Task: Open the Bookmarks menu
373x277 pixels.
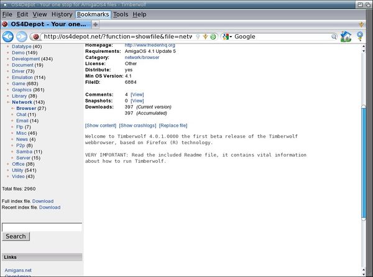Action: tap(92, 14)
